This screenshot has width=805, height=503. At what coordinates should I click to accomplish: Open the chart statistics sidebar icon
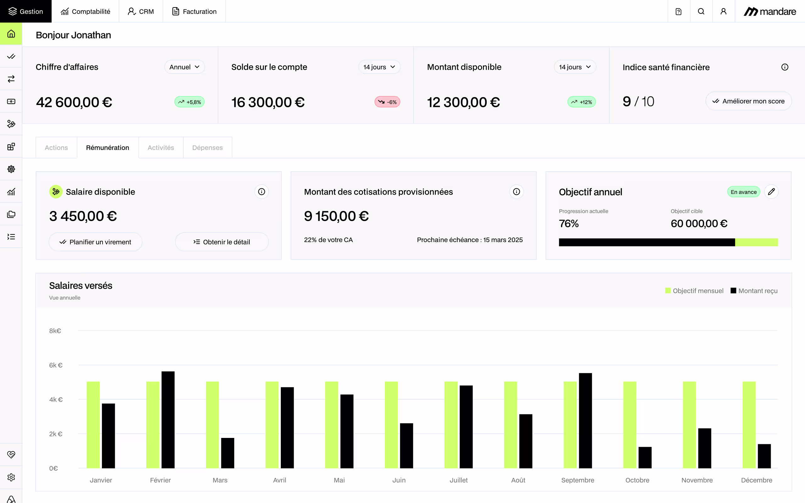coord(11,192)
